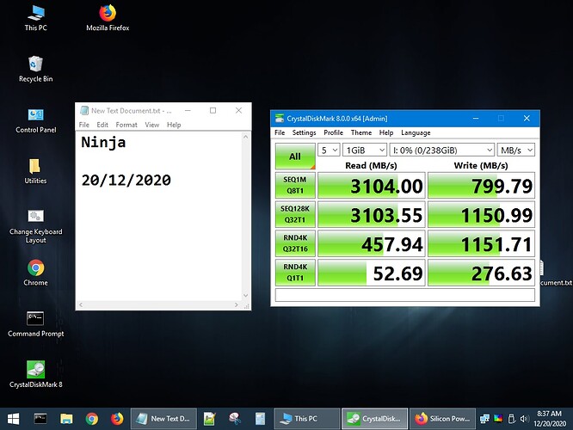Launch Chrome from desktop icon
Viewport: 573px width, 430px height.
(x=35, y=273)
